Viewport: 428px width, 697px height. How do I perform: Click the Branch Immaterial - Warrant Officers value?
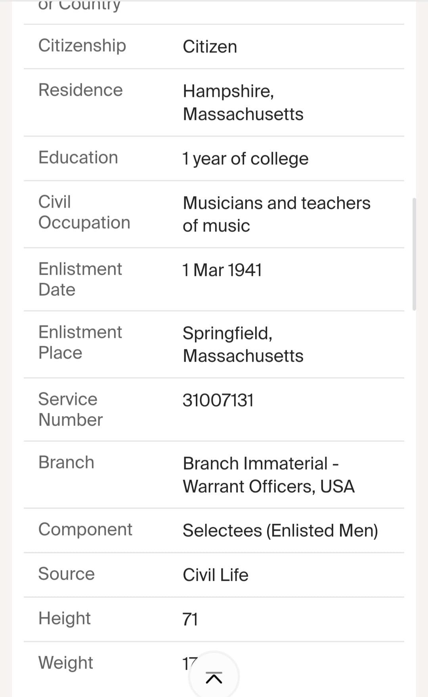pos(268,475)
